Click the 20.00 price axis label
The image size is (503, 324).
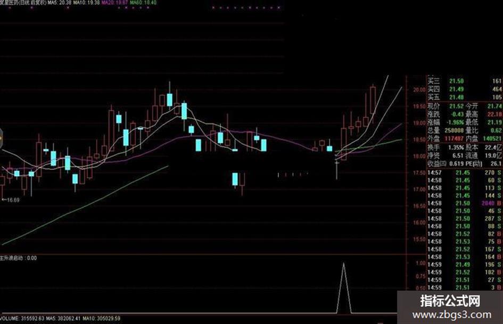click(x=419, y=89)
